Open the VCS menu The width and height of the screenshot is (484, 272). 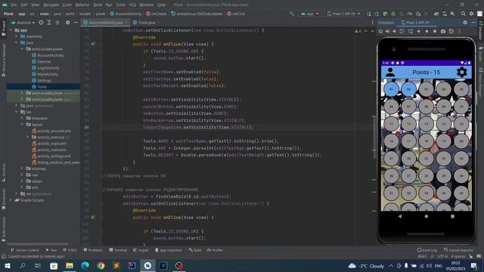click(x=132, y=5)
